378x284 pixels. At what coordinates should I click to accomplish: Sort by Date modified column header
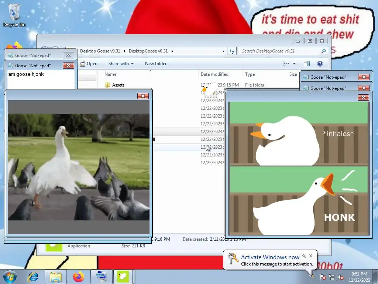(214, 74)
